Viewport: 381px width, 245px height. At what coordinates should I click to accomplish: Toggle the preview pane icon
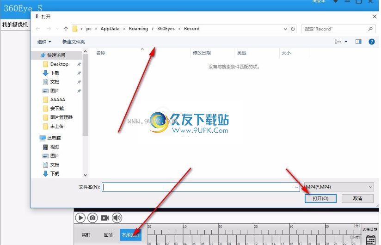pos(358,42)
